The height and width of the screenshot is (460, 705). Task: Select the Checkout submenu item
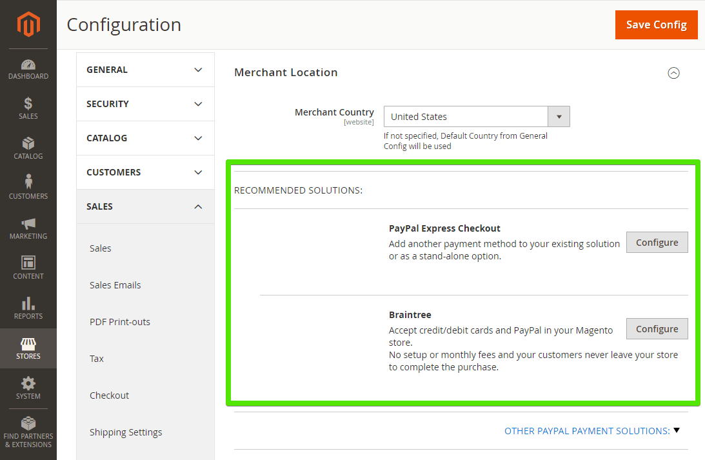pyautogui.click(x=109, y=395)
